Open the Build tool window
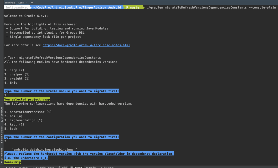 (63, 167)
